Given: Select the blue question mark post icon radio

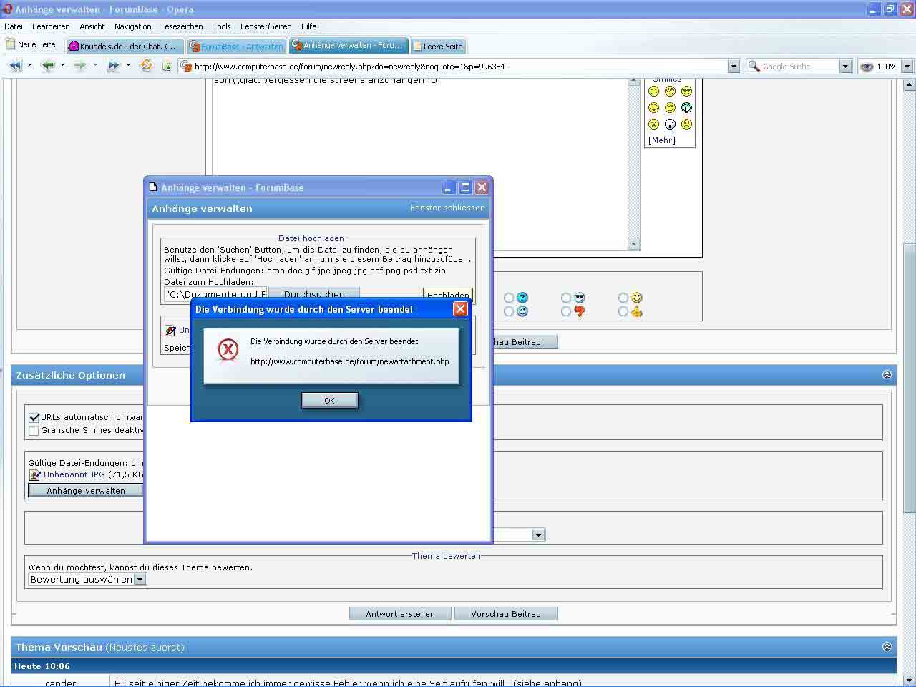Looking at the screenshot, I should tap(509, 298).
